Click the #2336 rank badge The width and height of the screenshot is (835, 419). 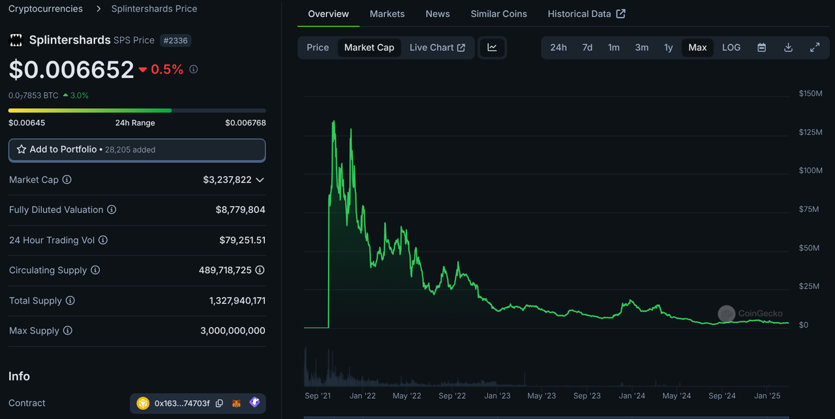pyautogui.click(x=175, y=40)
